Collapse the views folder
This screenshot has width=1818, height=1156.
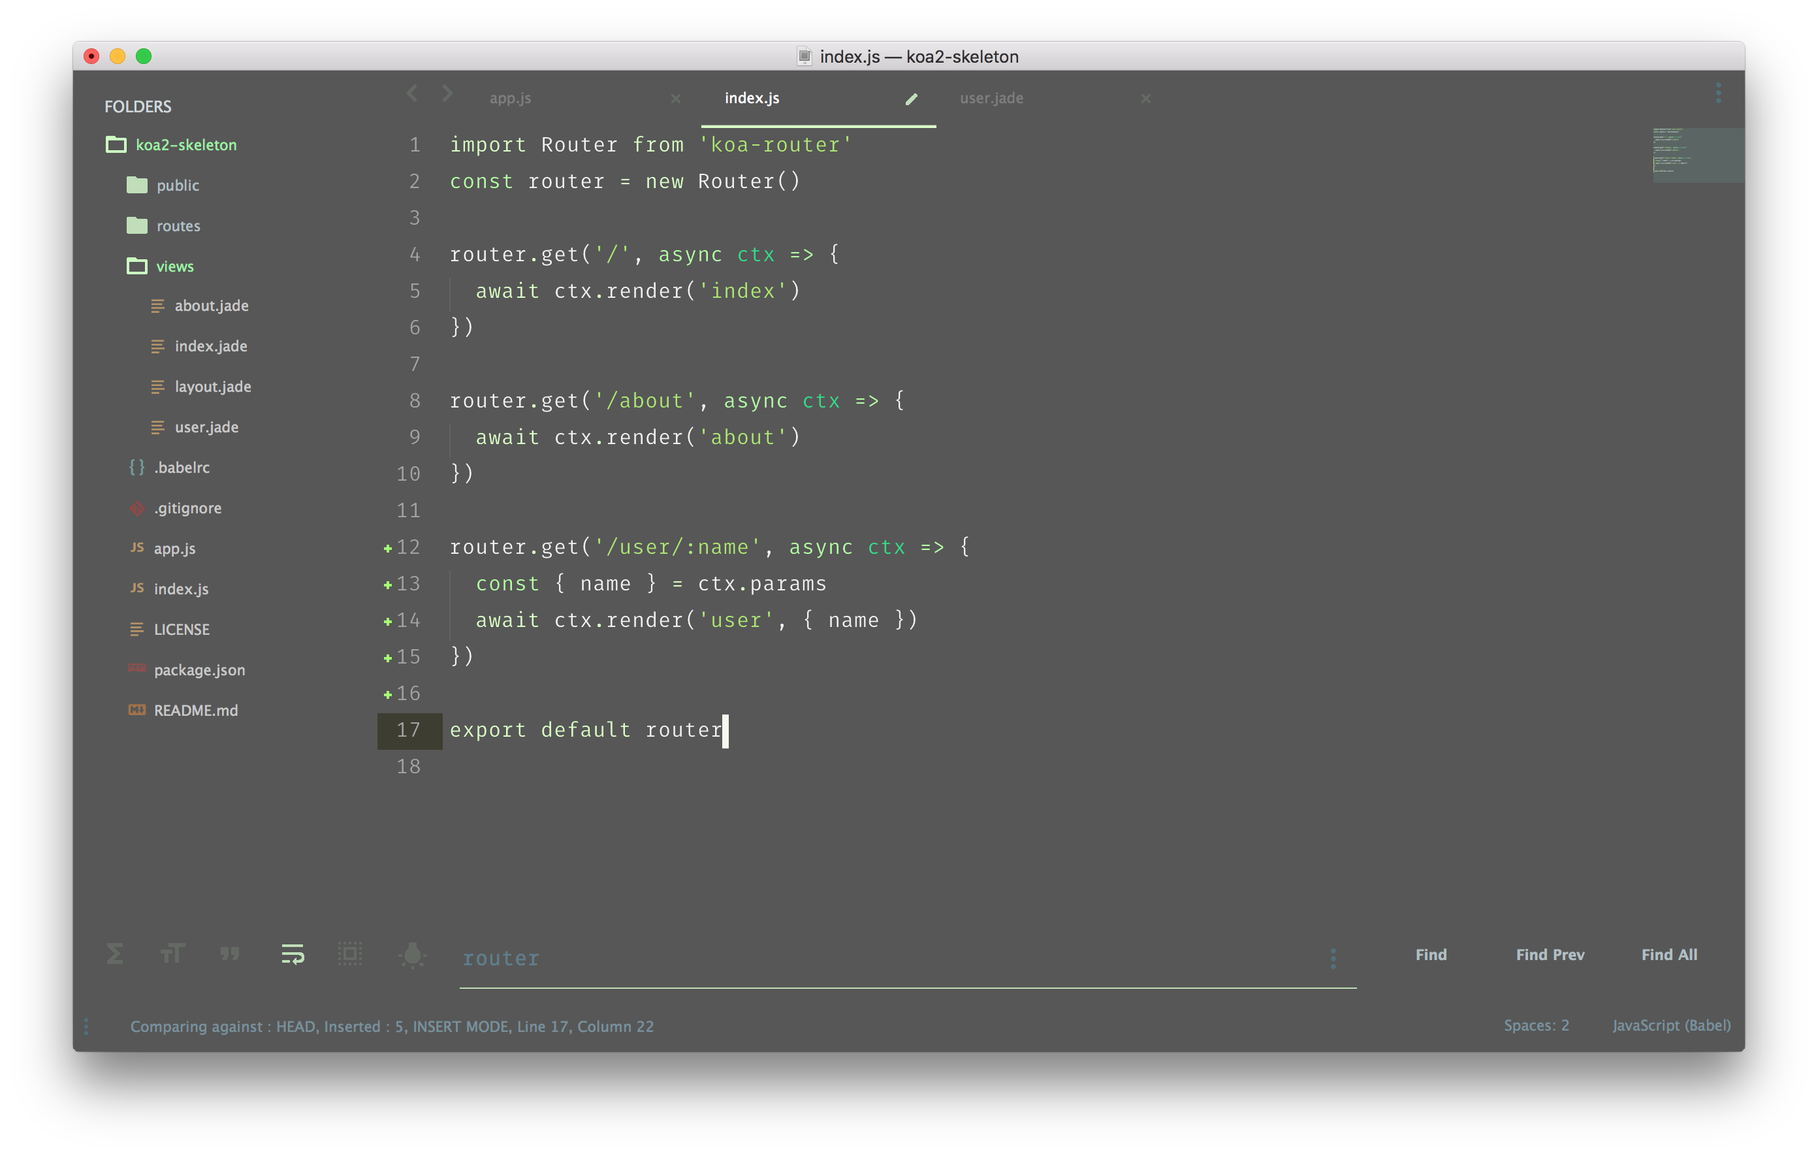pos(175,266)
